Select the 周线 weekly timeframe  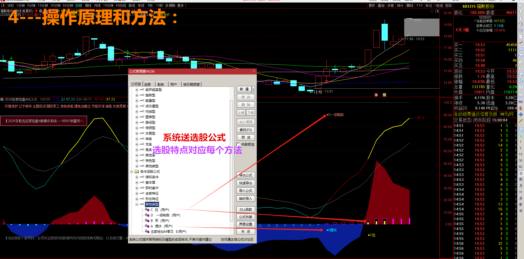point(88,5)
